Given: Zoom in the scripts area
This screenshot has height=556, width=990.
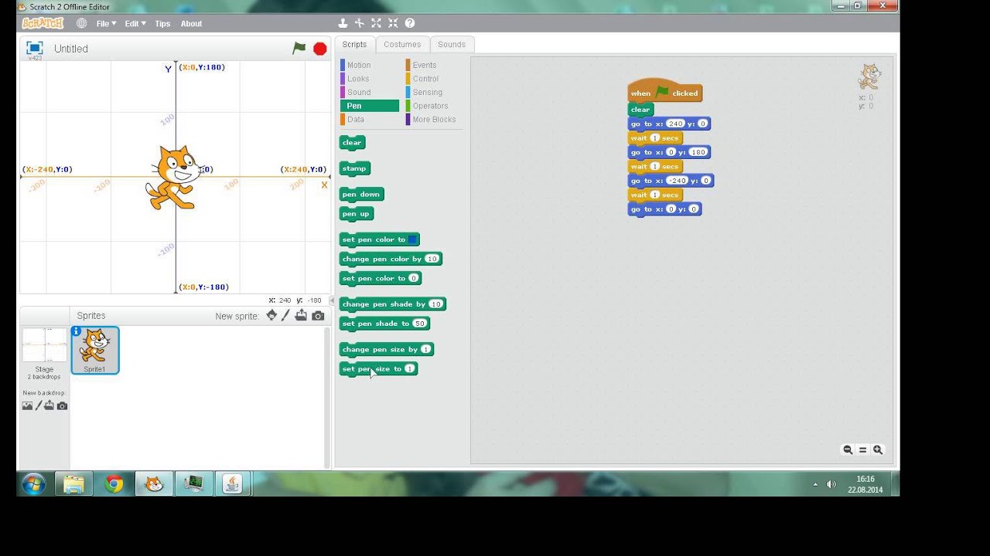Looking at the screenshot, I should [878, 449].
